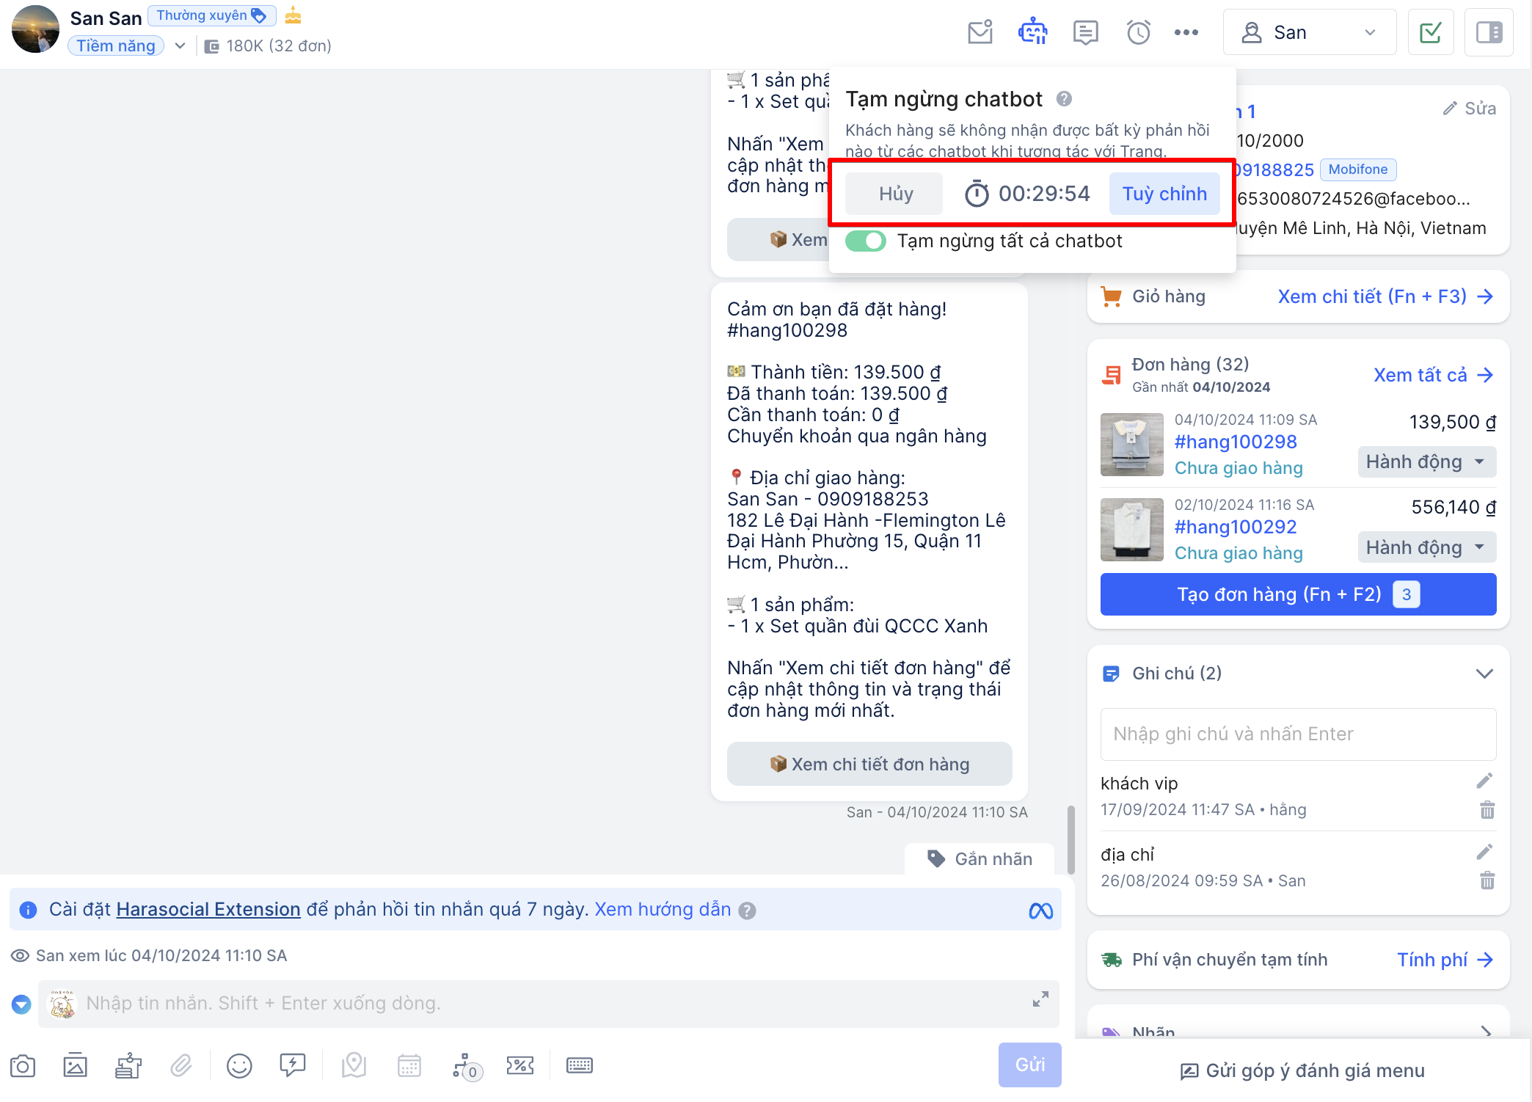Open 'Hành động' dropdown for order #hang100298

click(x=1426, y=462)
